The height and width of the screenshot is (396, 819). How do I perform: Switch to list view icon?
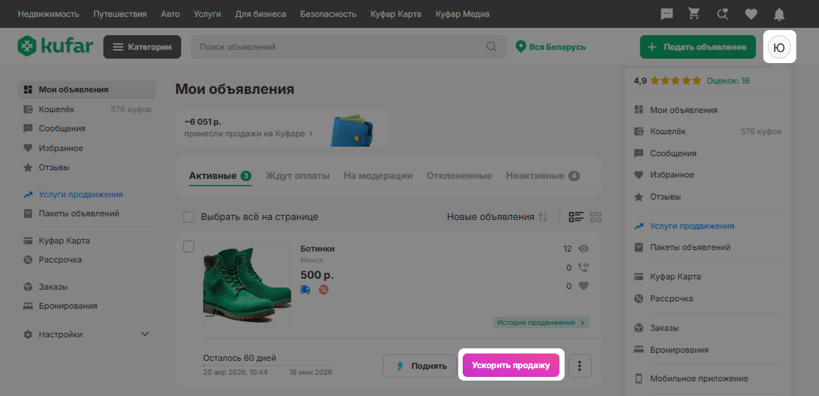click(x=576, y=217)
